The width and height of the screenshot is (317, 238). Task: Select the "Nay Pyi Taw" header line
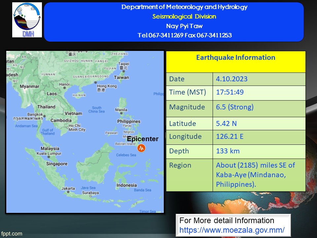tap(184, 26)
